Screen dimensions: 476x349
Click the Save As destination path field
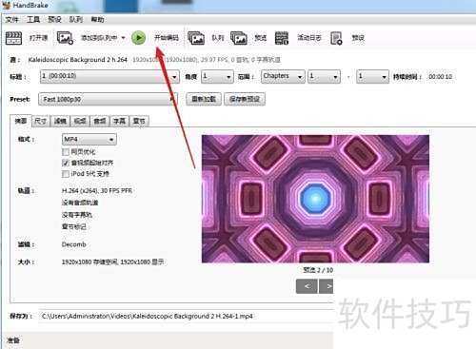[186, 316]
